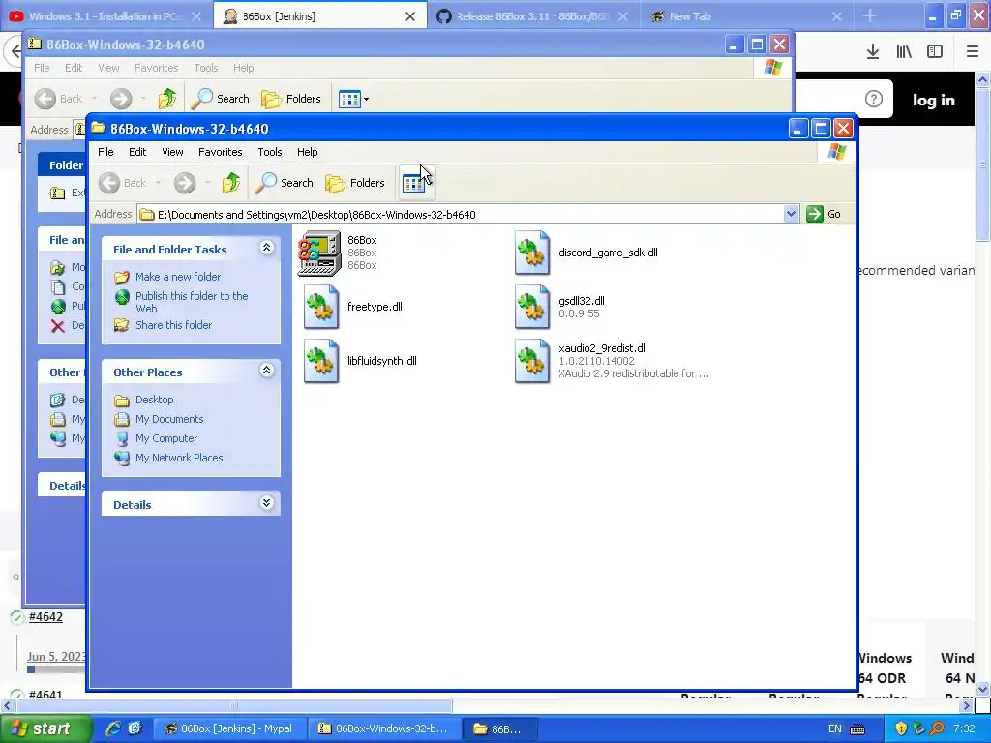The height and width of the screenshot is (743, 991).
Task: Open the File menu in front window
Action: point(105,152)
